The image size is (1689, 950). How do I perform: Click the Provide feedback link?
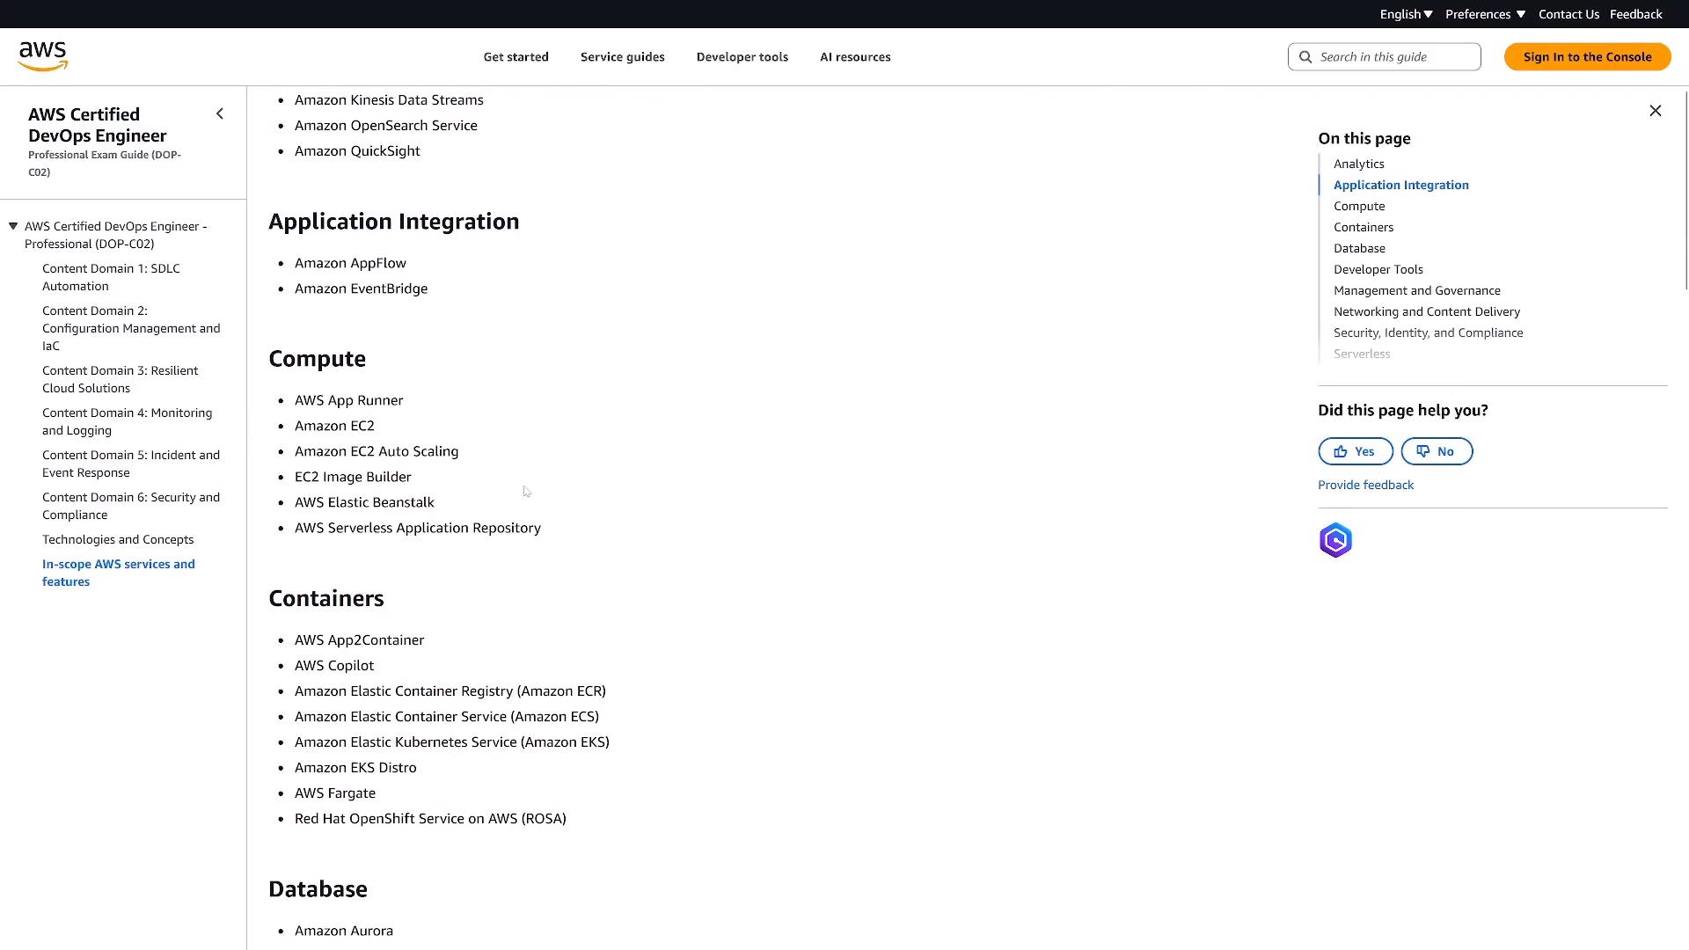pos(1365,485)
